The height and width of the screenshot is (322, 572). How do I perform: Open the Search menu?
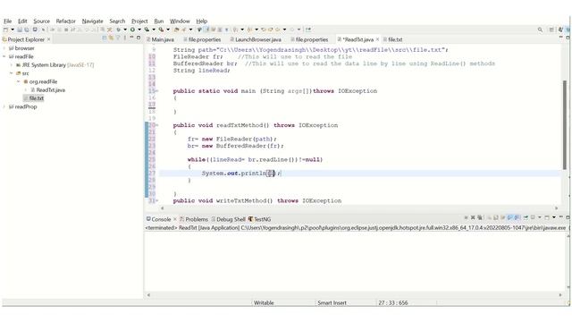click(117, 21)
